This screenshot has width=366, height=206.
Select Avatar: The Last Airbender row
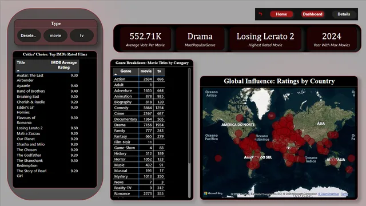point(47,78)
